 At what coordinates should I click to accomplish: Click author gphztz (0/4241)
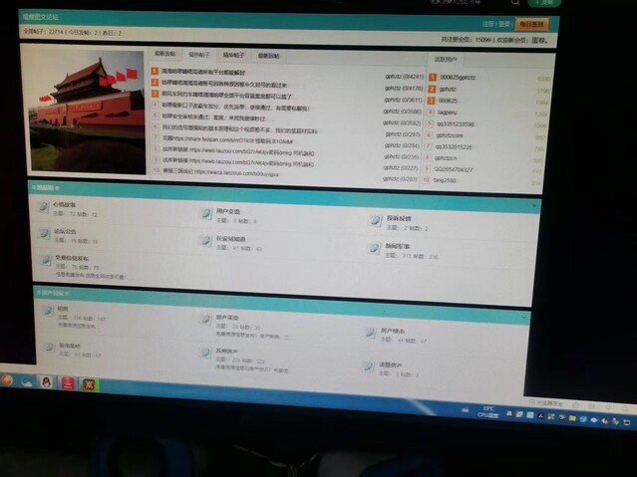(404, 77)
